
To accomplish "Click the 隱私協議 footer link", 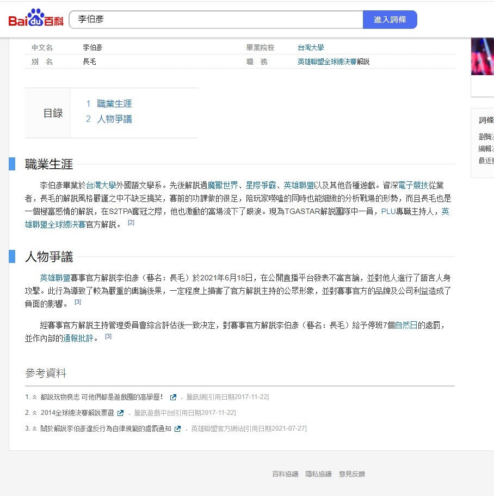I will [x=319, y=474].
